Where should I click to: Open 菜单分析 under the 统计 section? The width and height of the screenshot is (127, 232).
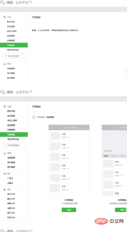click(x=11, y=203)
